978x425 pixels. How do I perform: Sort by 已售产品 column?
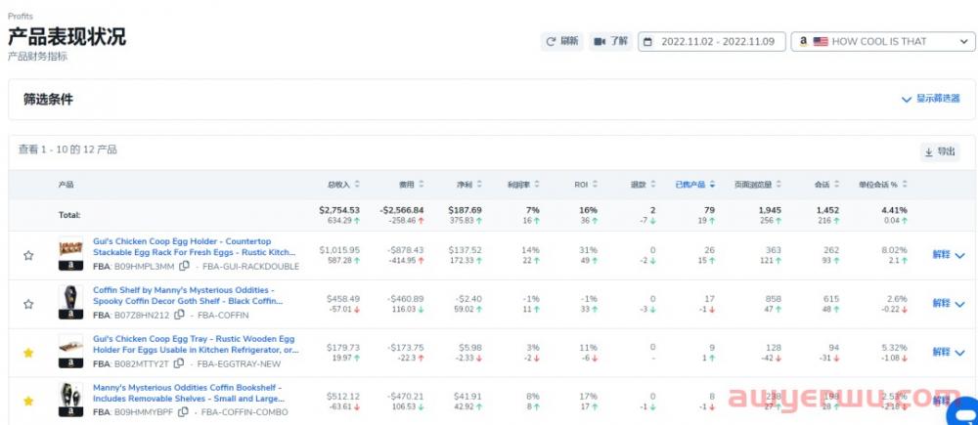pyautogui.click(x=694, y=185)
